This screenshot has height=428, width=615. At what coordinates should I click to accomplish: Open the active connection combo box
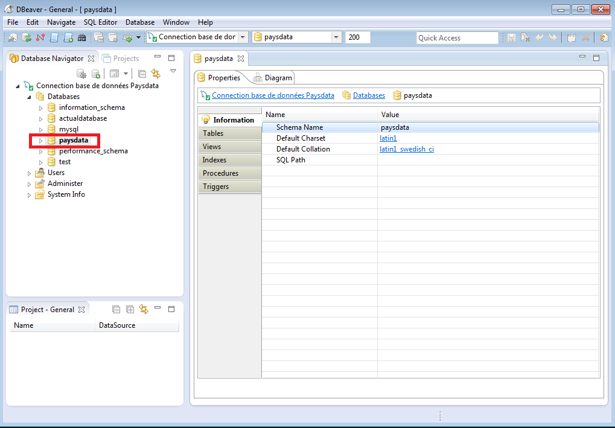pyautogui.click(x=198, y=37)
